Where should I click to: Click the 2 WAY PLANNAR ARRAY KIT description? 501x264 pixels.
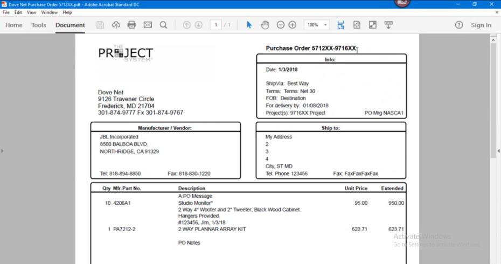click(x=212, y=229)
